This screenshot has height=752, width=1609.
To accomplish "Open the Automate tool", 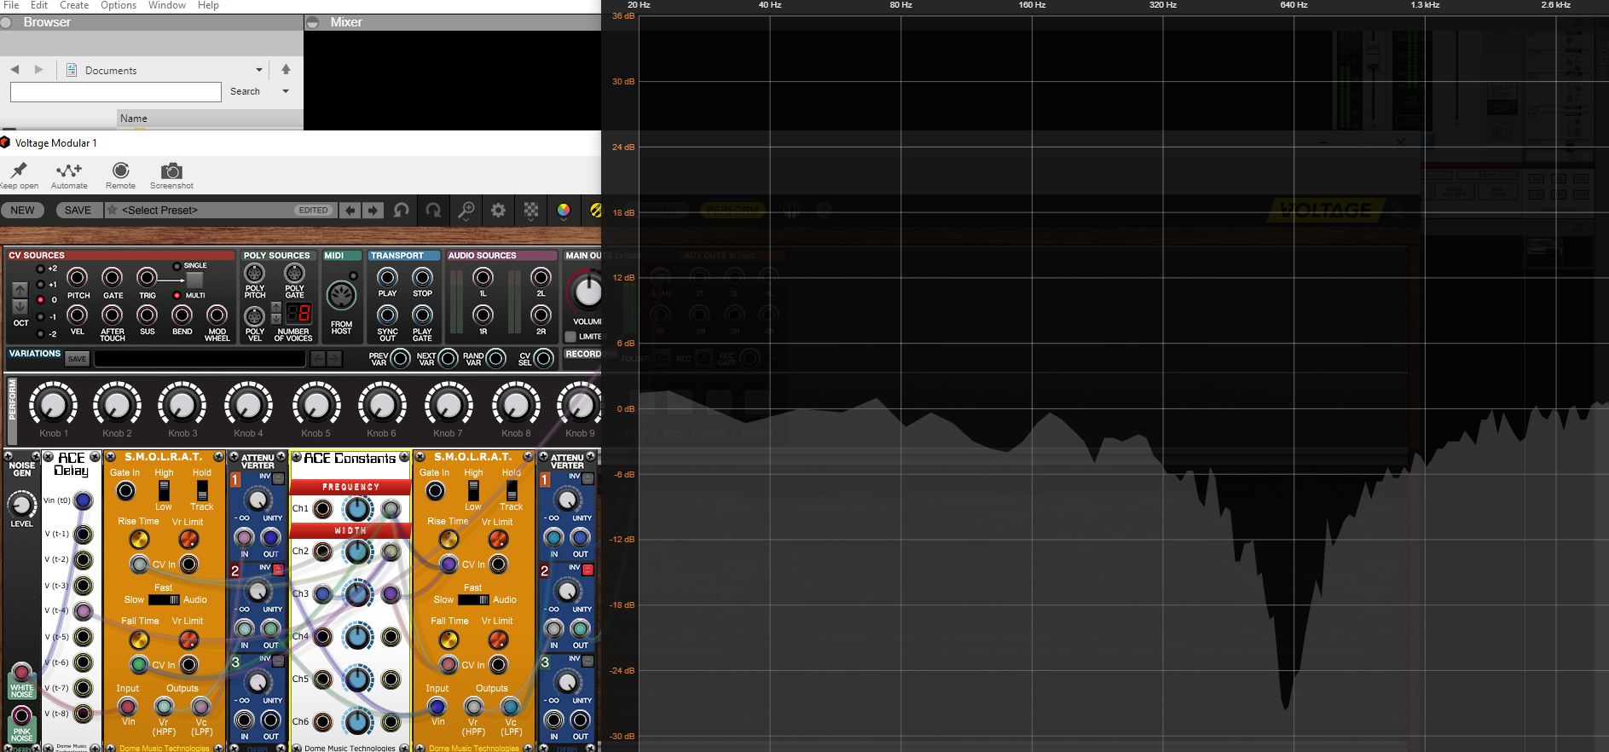I will tap(69, 176).
